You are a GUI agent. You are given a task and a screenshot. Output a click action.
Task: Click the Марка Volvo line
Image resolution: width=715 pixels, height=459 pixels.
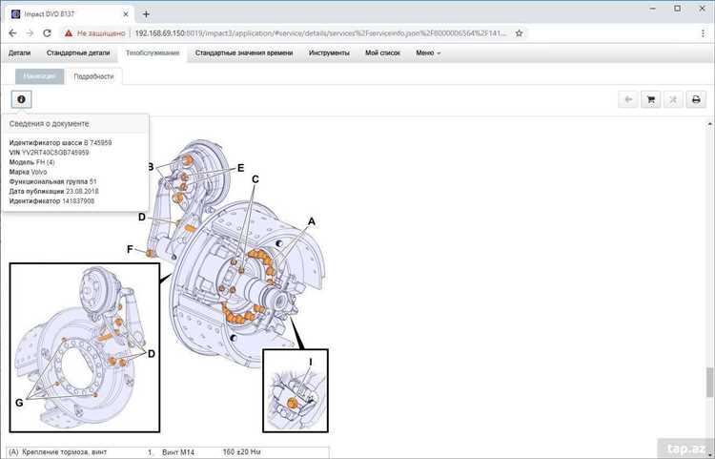[28, 172]
